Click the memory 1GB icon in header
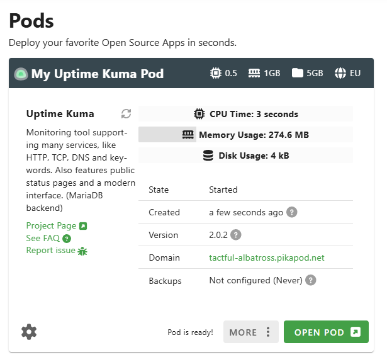387x357 pixels. click(x=254, y=73)
